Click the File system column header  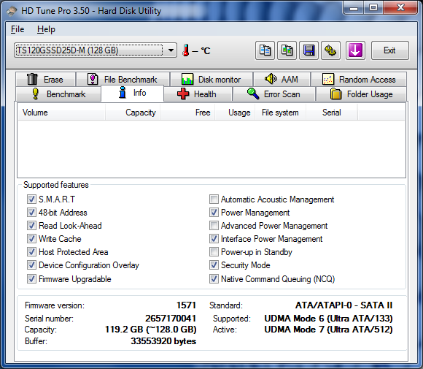click(x=280, y=113)
